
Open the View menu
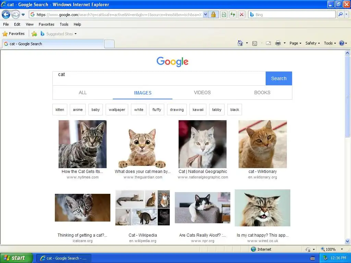29,24
